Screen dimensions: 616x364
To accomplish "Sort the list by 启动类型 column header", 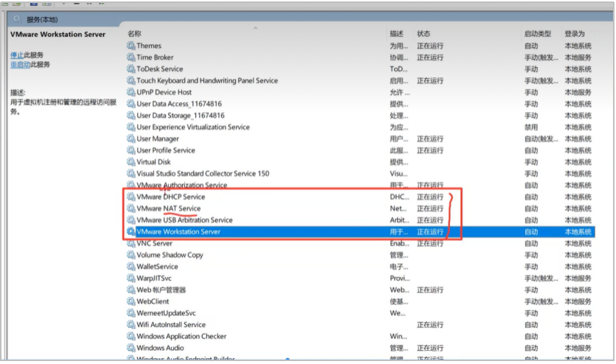I will pos(537,34).
